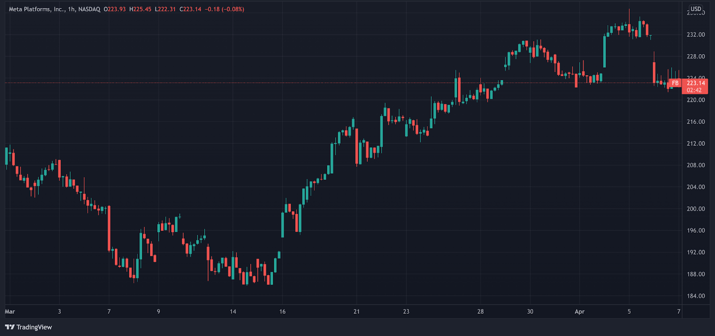Click the 204.00 price axis label
Screen dimensions: 715x336
coord(696,187)
